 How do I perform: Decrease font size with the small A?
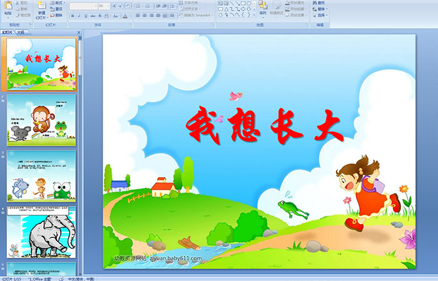point(121,6)
